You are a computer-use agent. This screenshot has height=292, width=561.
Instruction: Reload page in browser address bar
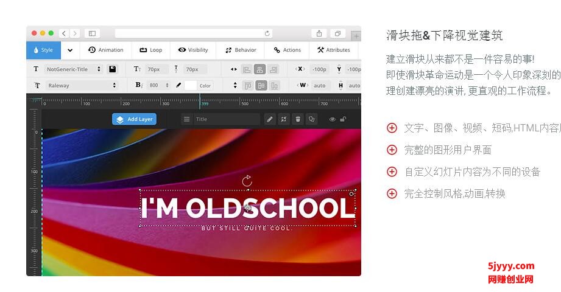[267, 33]
